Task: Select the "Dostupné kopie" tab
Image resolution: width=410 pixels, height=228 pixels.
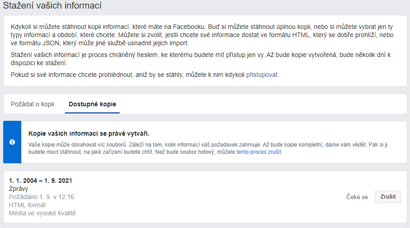Action: (92, 104)
